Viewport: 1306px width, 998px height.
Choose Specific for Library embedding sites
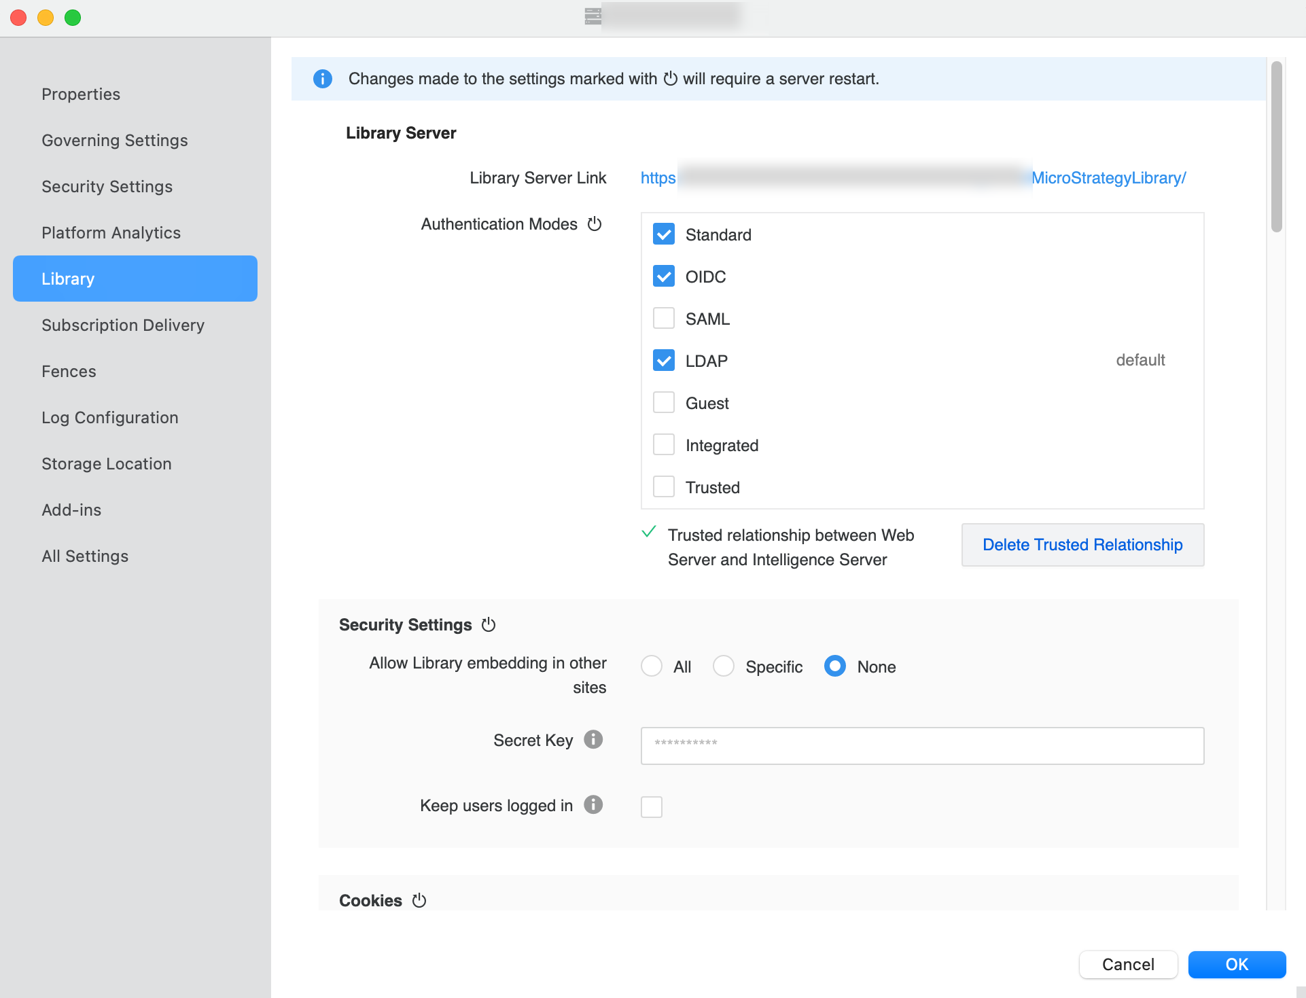tap(724, 666)
